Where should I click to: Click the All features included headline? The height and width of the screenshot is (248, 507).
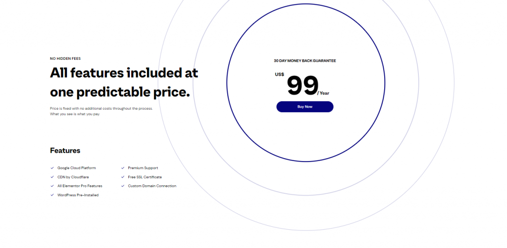tap(124, 83)
